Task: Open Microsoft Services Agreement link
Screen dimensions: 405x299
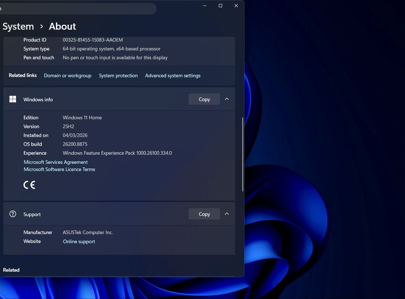Action: (x=56, y=162)
